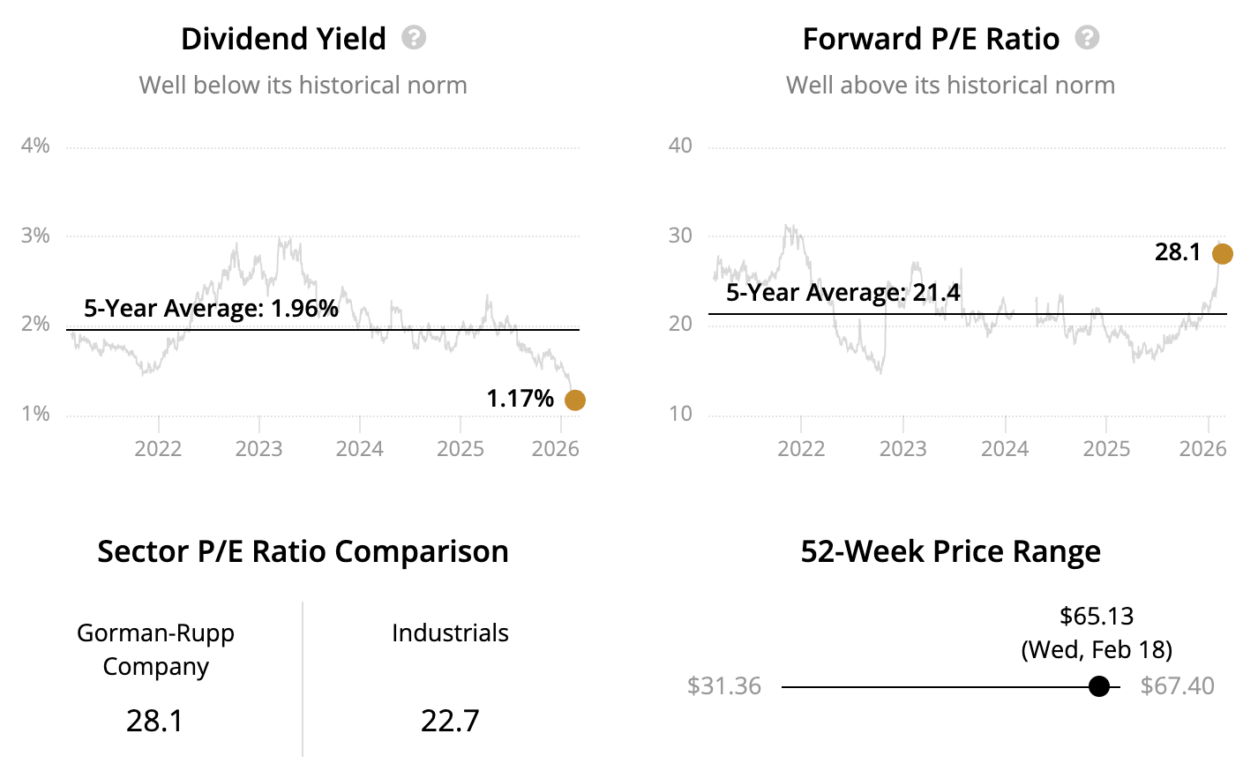1258x771 pixels.
Task: Click the 52-Week Price Range heading
Action: 950,551
